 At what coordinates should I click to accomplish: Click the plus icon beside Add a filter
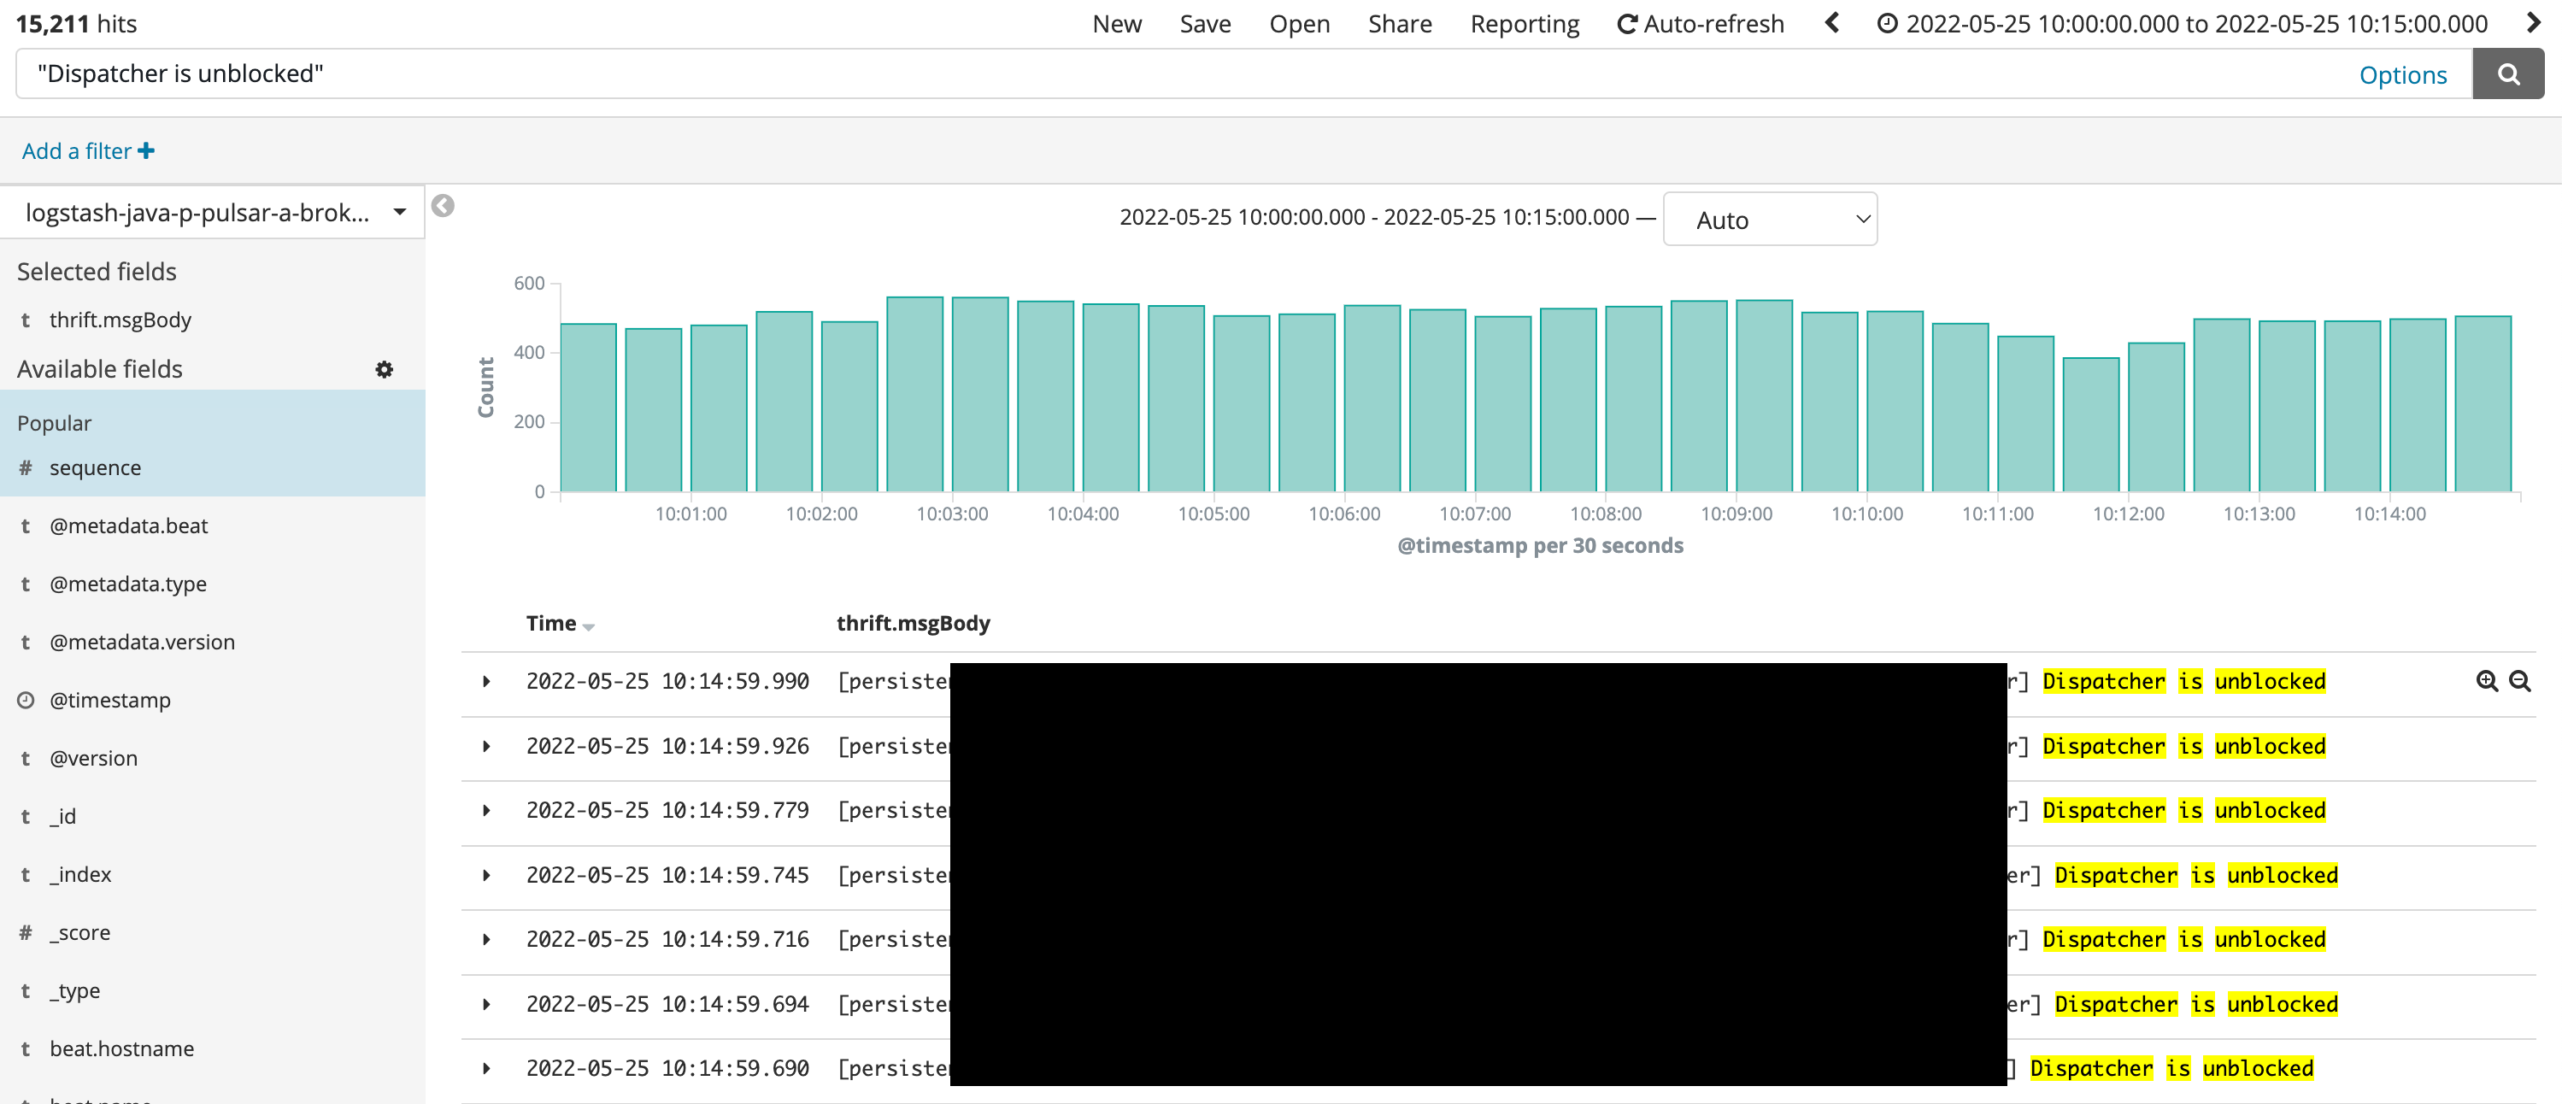(146, 151)
